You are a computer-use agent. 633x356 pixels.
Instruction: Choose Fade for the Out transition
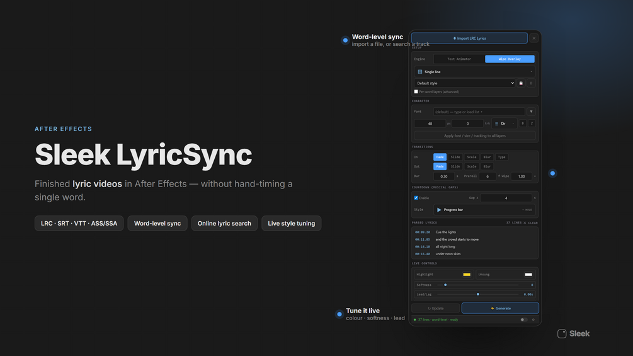pyautogui.click(x=440, y=166)
